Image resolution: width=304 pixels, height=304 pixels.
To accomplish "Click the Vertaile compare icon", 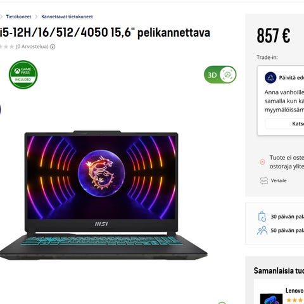I will click(263, 180).
